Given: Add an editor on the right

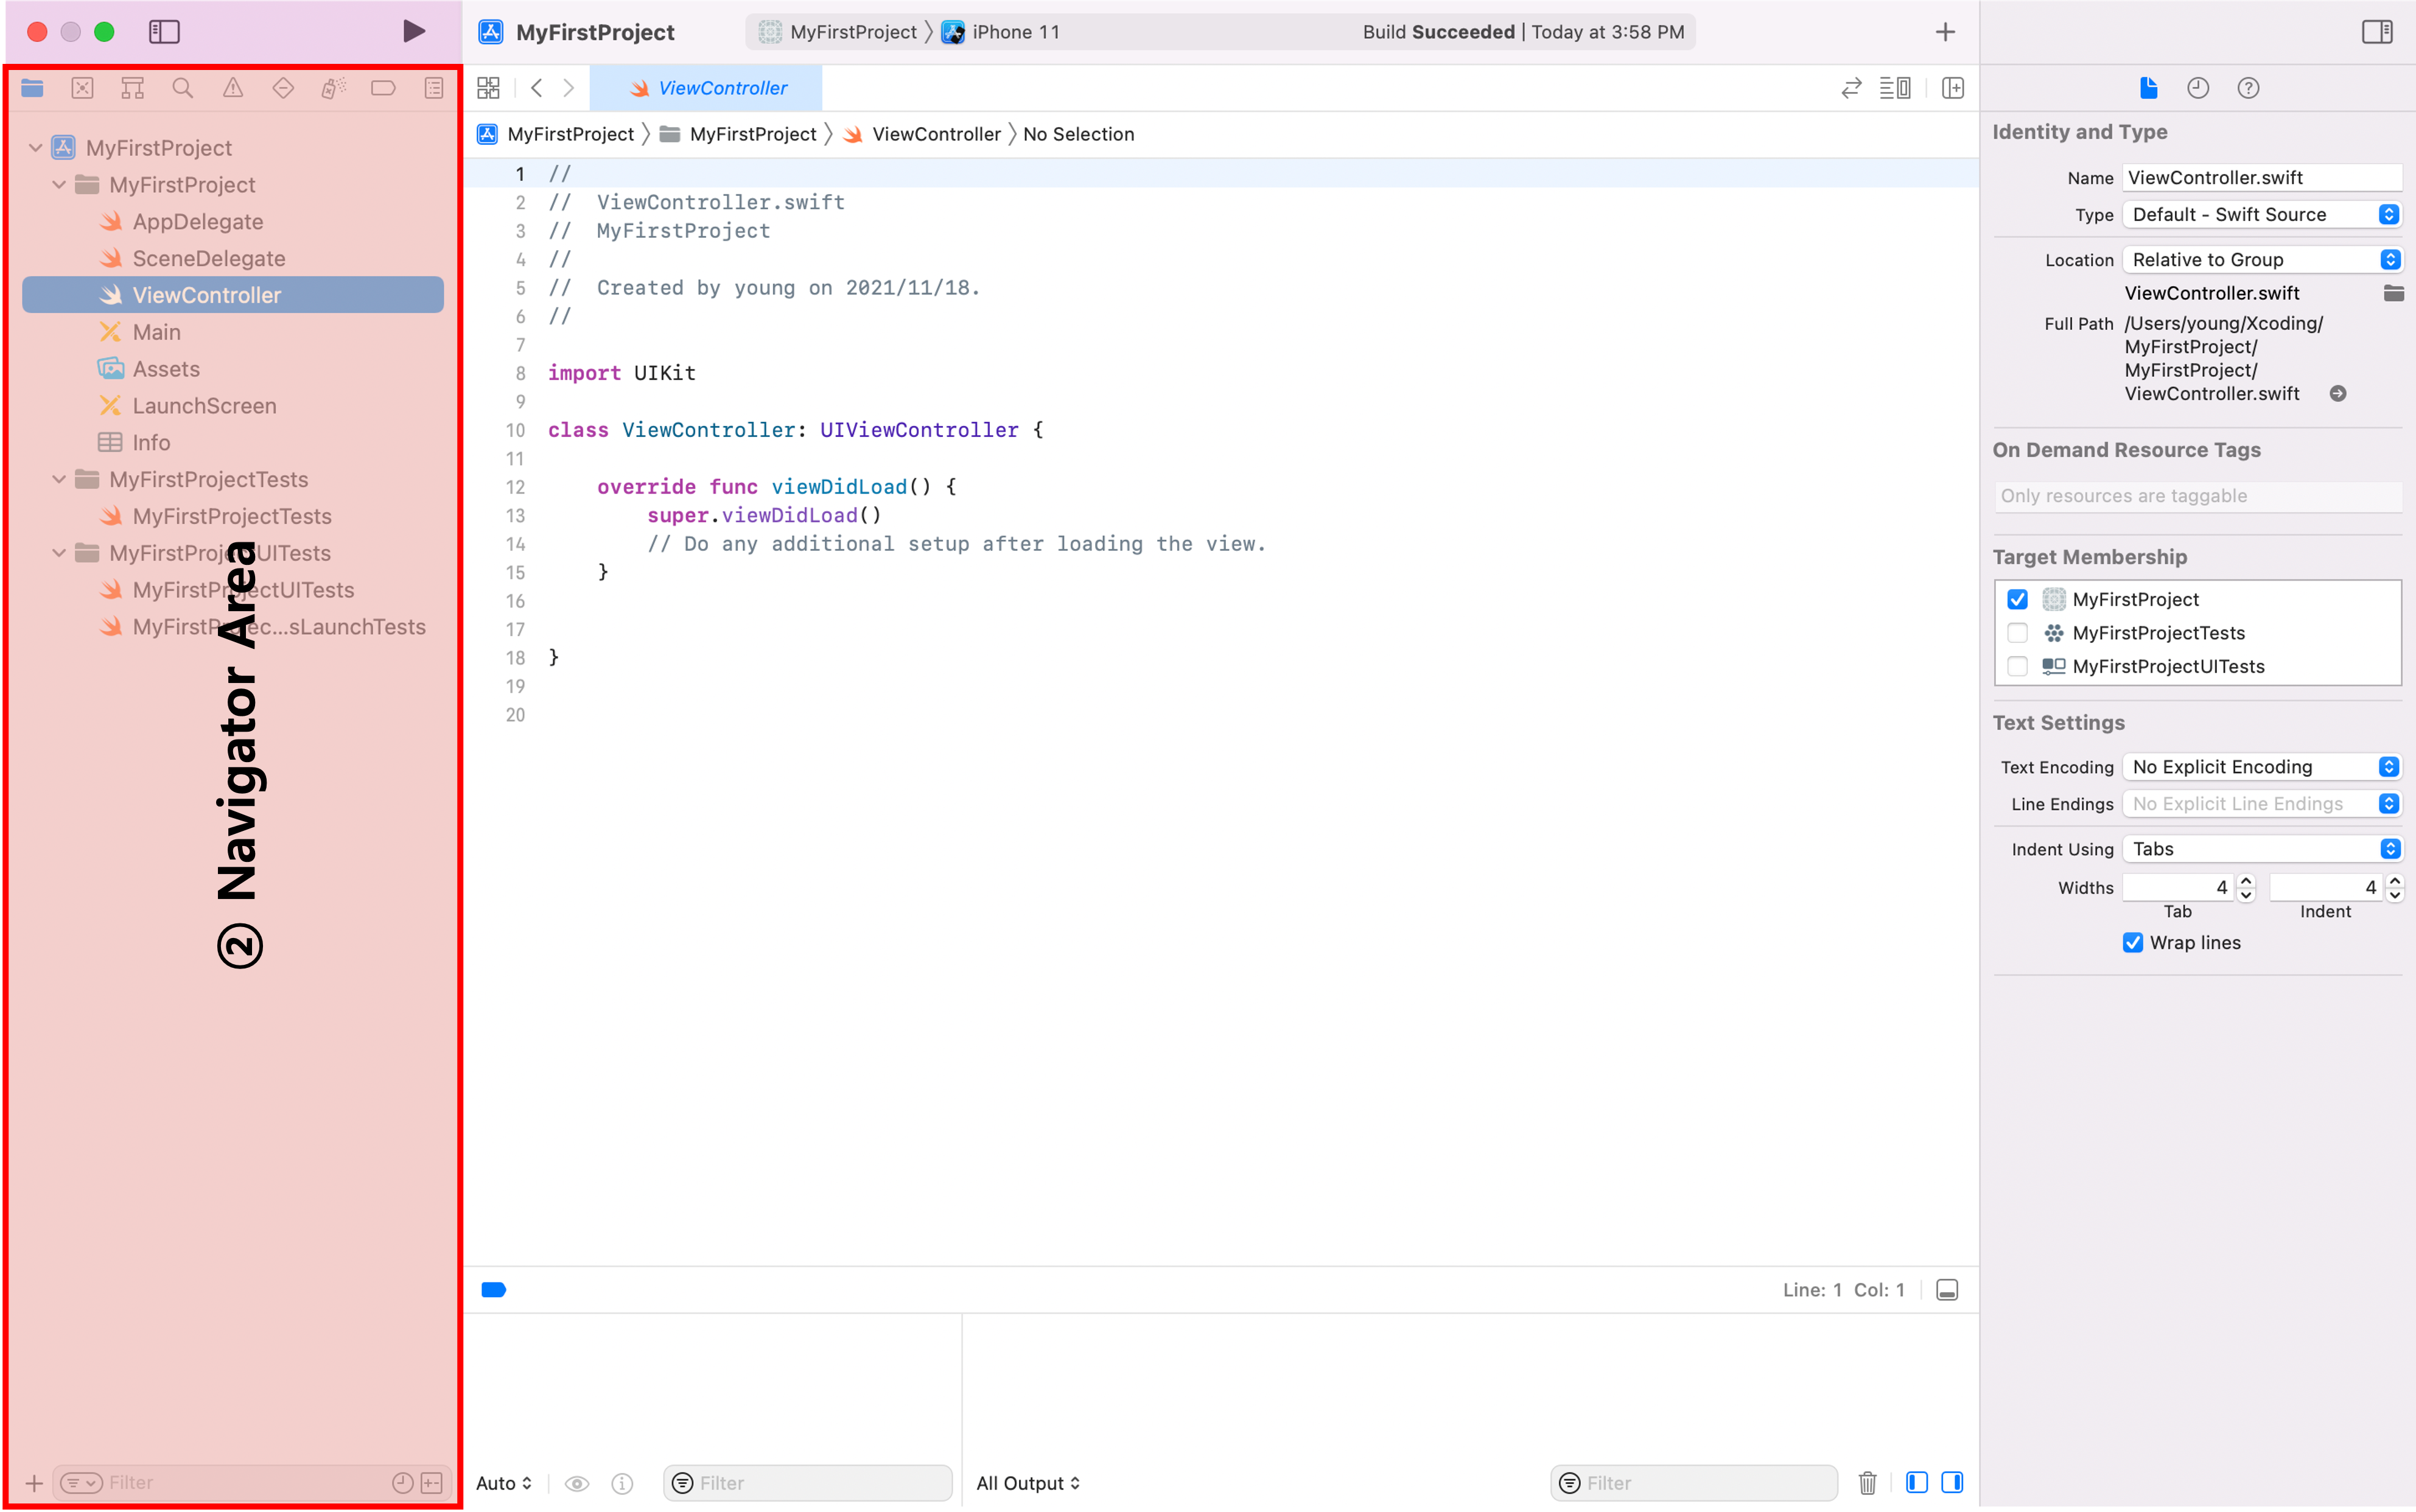Looking at the screenshot, I should [1953, 88].
